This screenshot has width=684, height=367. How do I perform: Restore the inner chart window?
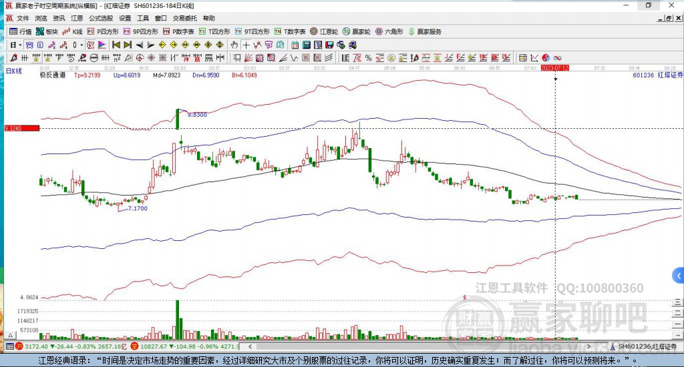669,18
